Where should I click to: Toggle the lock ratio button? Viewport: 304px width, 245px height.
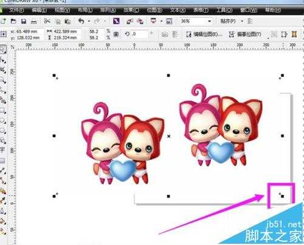click(116, 34)
